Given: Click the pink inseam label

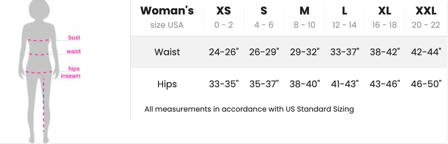Looking at the screenshot, I should (x=70, y=76).
